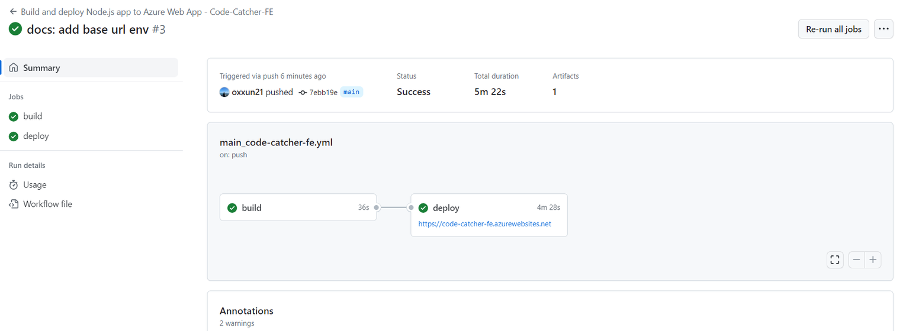
Task: Select the Summary sidebar item
Action: [91, 67]
